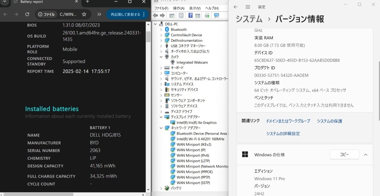Click the セキュリティ デバイス category icon
The width and height of the screenshot is (380, 196).
[167, 90]
